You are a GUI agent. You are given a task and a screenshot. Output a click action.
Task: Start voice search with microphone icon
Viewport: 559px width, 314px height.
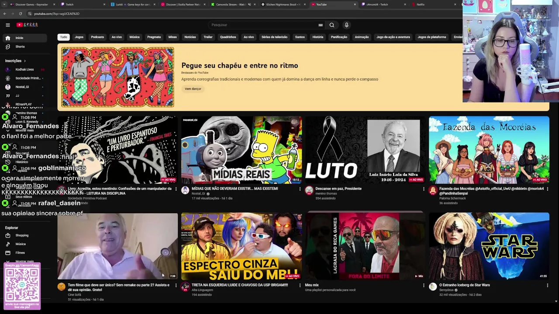(346, 25)
